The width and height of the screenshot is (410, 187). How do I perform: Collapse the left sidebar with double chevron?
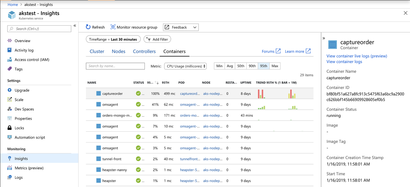point(75,26)
